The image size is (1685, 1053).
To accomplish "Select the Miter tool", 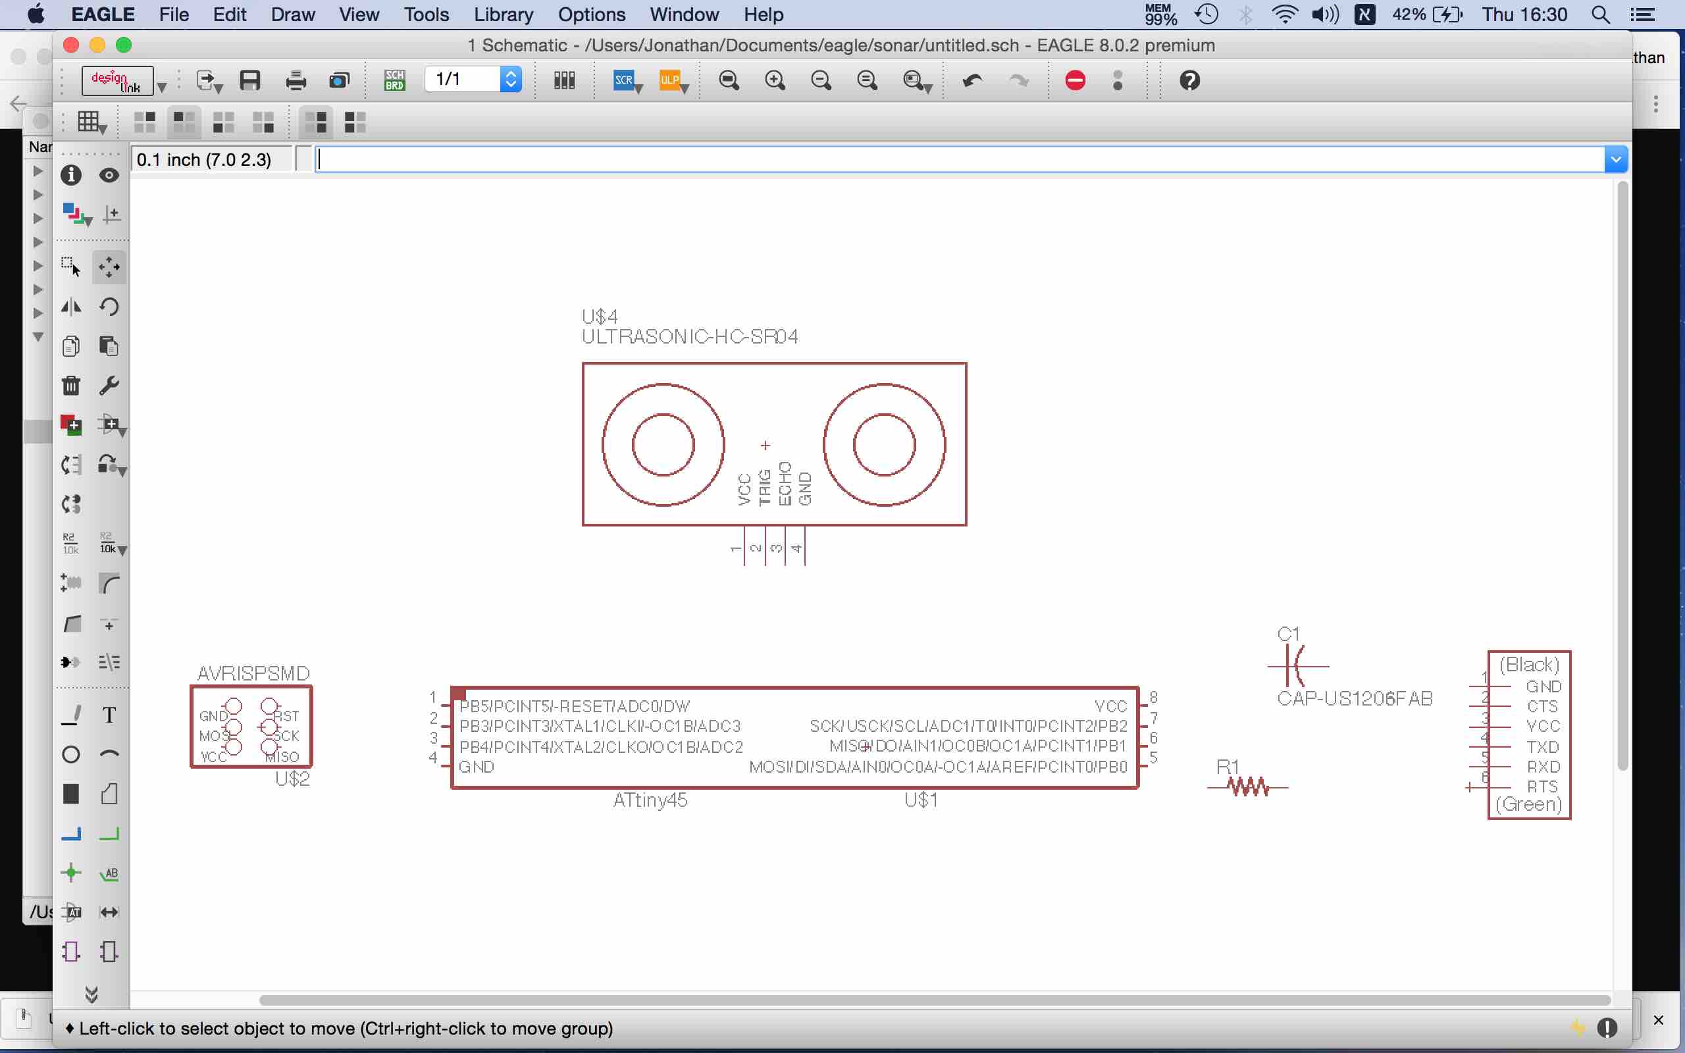I will point(109,583).
